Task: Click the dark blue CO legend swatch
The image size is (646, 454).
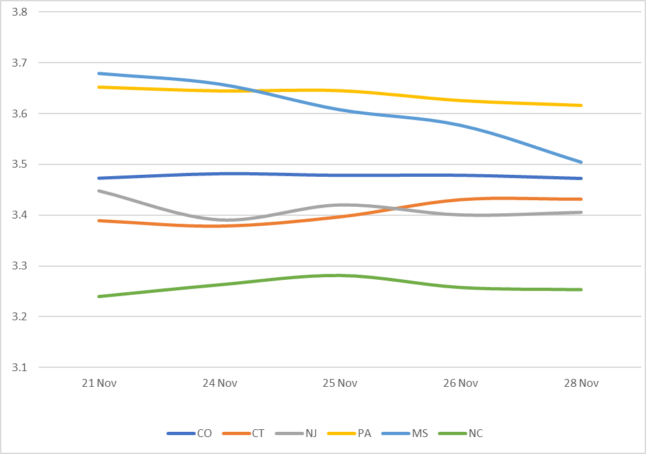Action: click(180, 434)
